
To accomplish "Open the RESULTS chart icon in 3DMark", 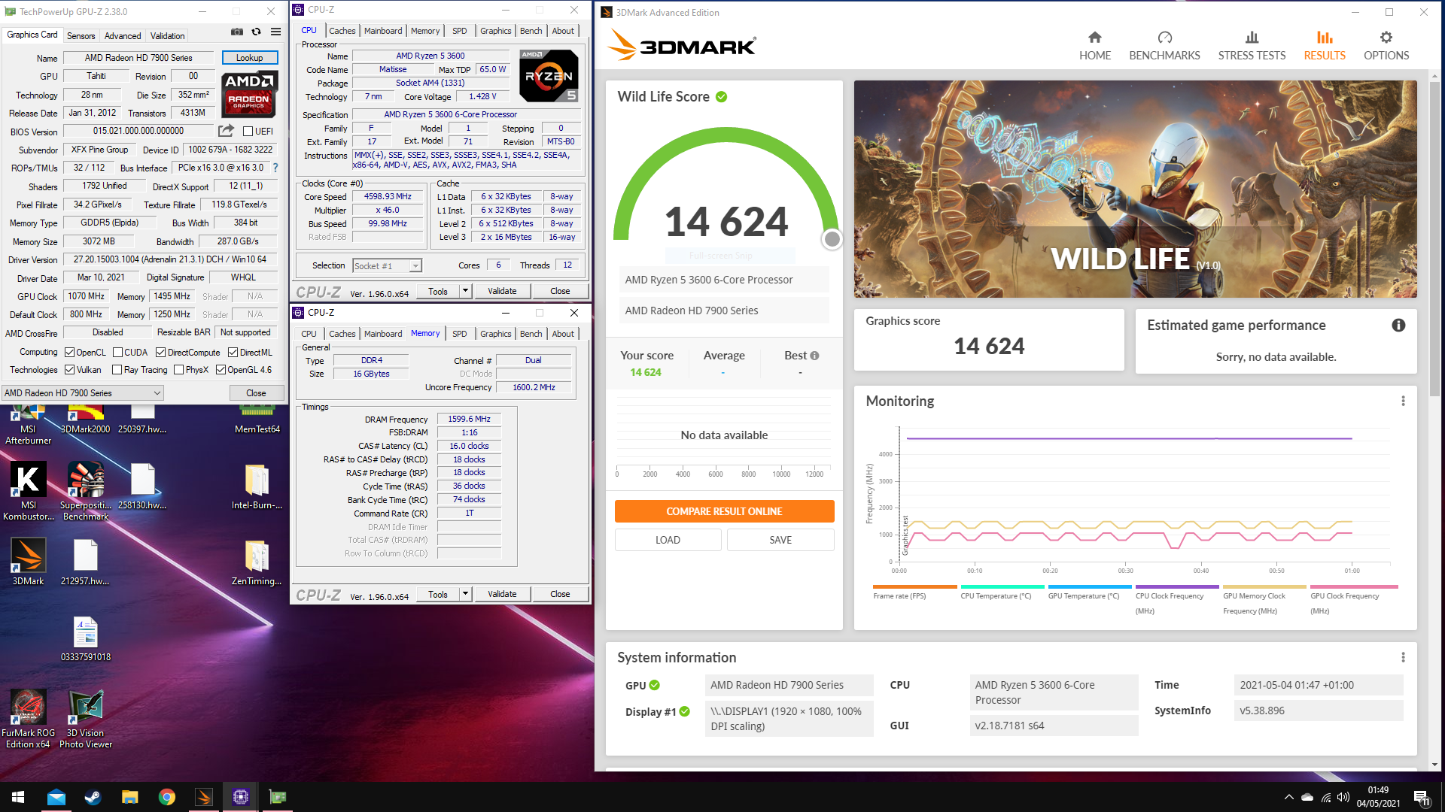I will pyautogui.click(x=1325, y=38).
